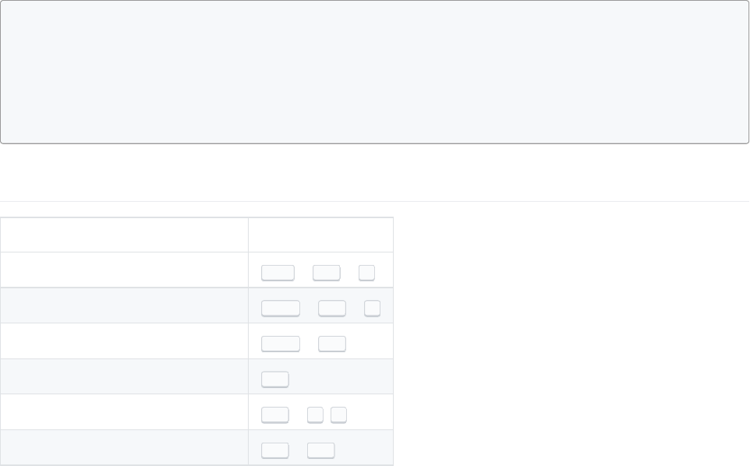The height and width of the screenshot is (466, 750).
Task: Click the middle key box in the first body row
Action: click(326, 273)
